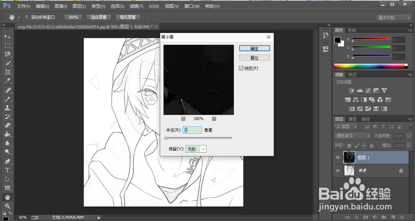Select the Type tool
Viewport: 415px width, 221px height.
[7, 170]
